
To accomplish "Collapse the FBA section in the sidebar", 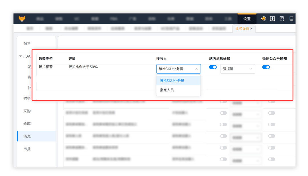I will coord(20,56).
